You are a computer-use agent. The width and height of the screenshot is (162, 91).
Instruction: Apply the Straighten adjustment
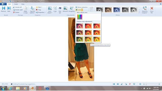pos(72,10)
